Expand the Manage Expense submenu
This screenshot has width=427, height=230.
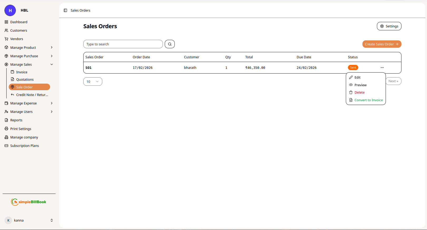pyautogui.click(x=29, y=103)
